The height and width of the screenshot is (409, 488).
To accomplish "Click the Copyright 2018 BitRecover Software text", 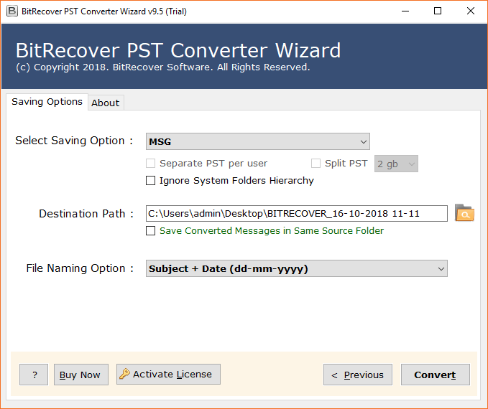I will (162, 67).
